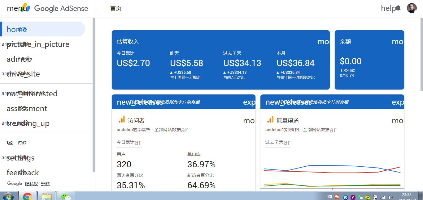Select assessment 报告 in the sidebar
This screenshot has width=423, height=200.
[27, 108]
